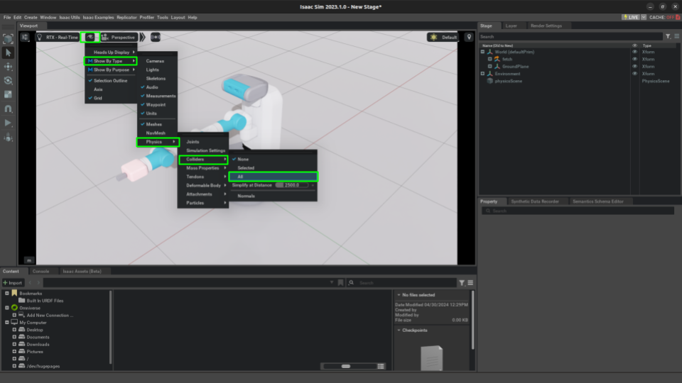Toggle Selection Outline option
Image resolution: width=682 pixels, height=383 pixels.
[x=111, y=81]
